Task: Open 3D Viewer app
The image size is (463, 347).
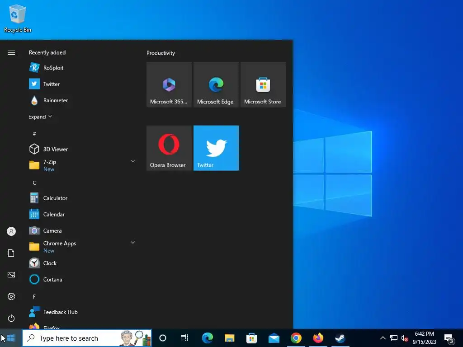Action: 81,149
